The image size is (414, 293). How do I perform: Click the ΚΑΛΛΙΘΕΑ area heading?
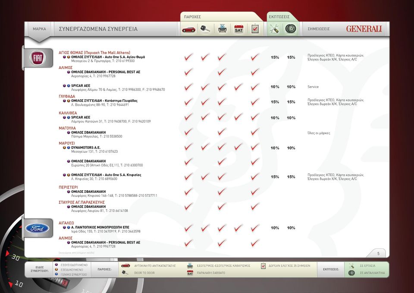(68, 113)
